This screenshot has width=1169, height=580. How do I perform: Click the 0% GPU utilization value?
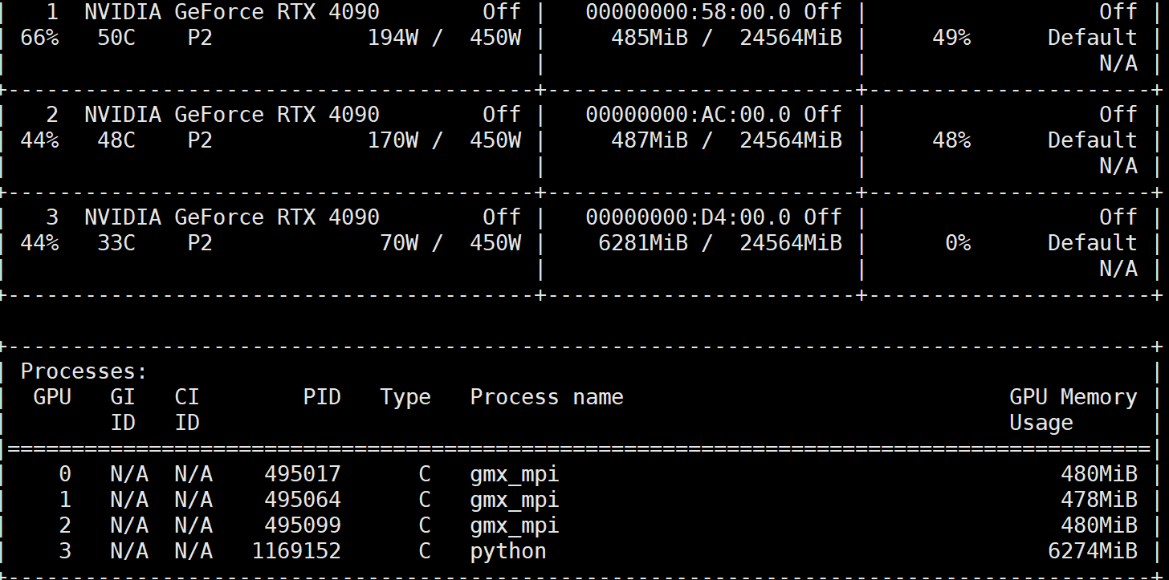tap(958, 243)
